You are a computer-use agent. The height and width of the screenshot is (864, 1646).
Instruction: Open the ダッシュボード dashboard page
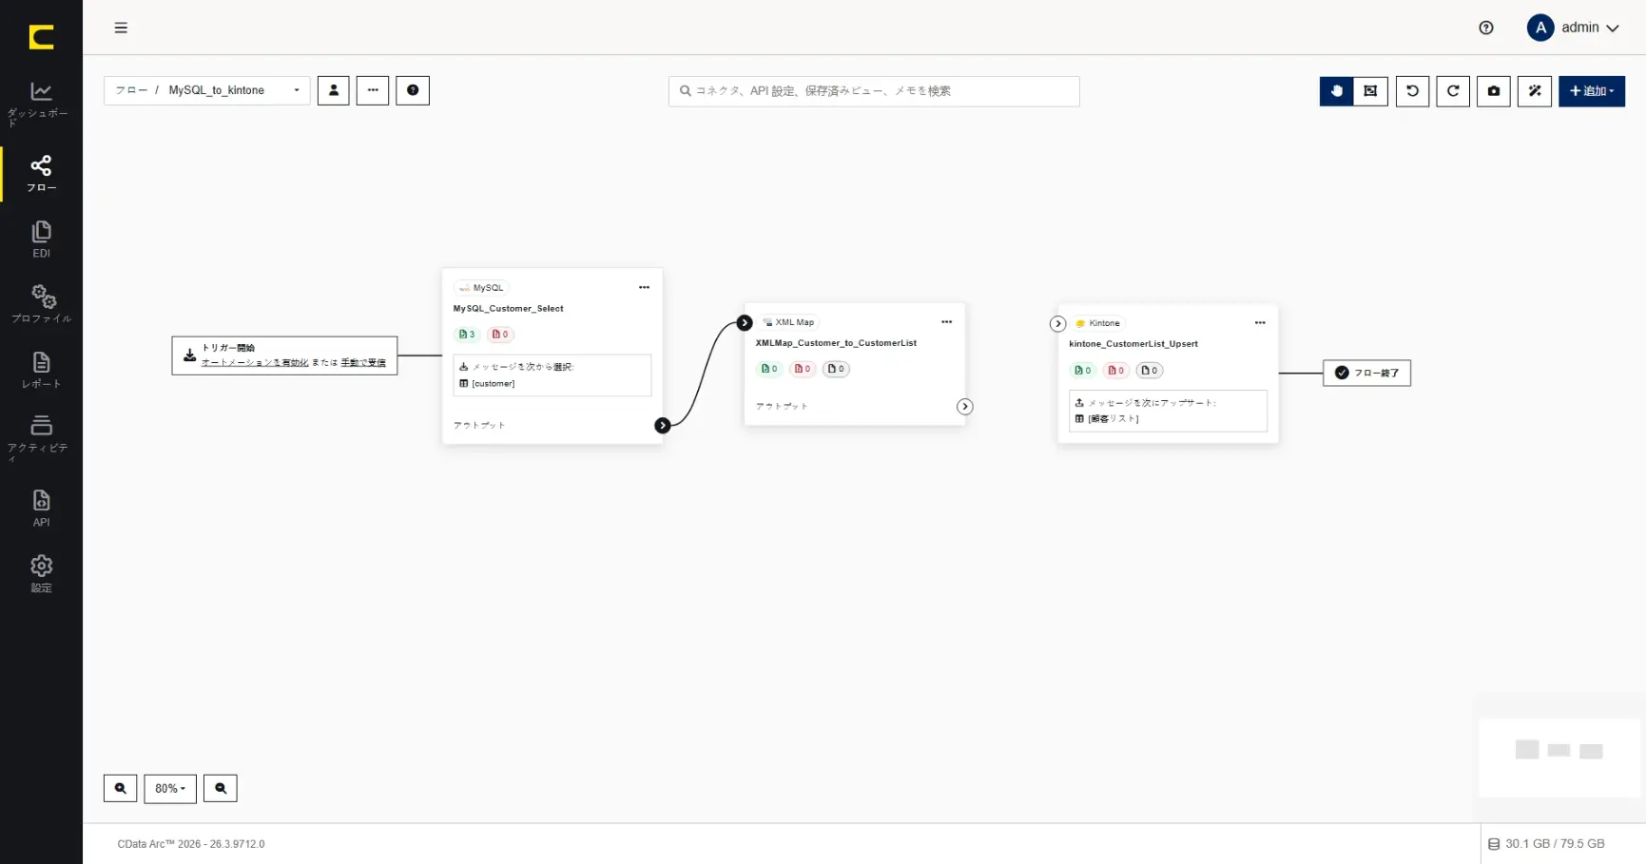(x=41, y=104)
